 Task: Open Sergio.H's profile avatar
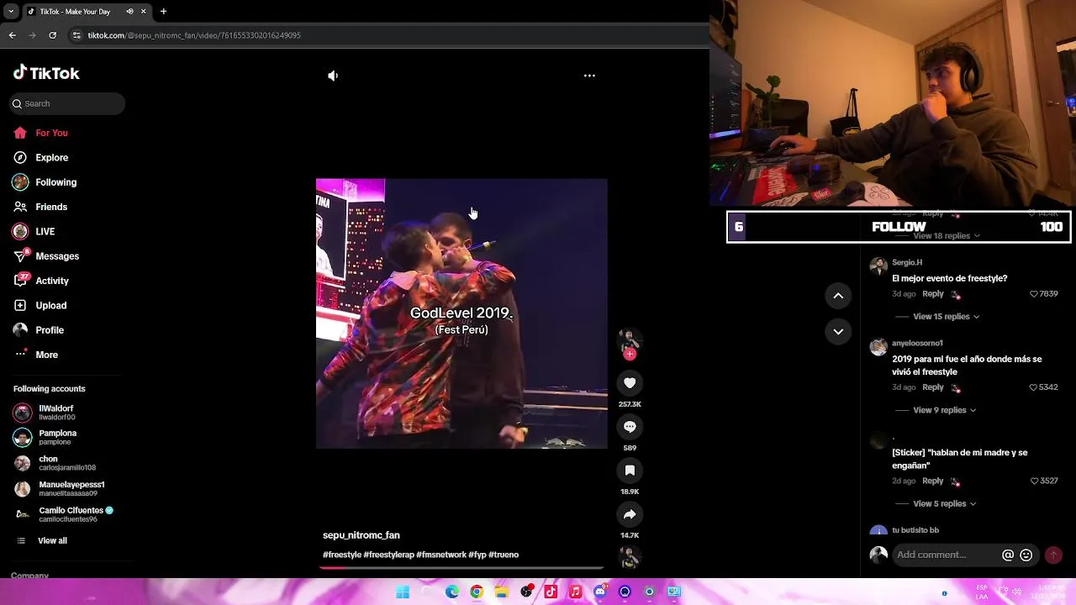click(x=878, y=266)
